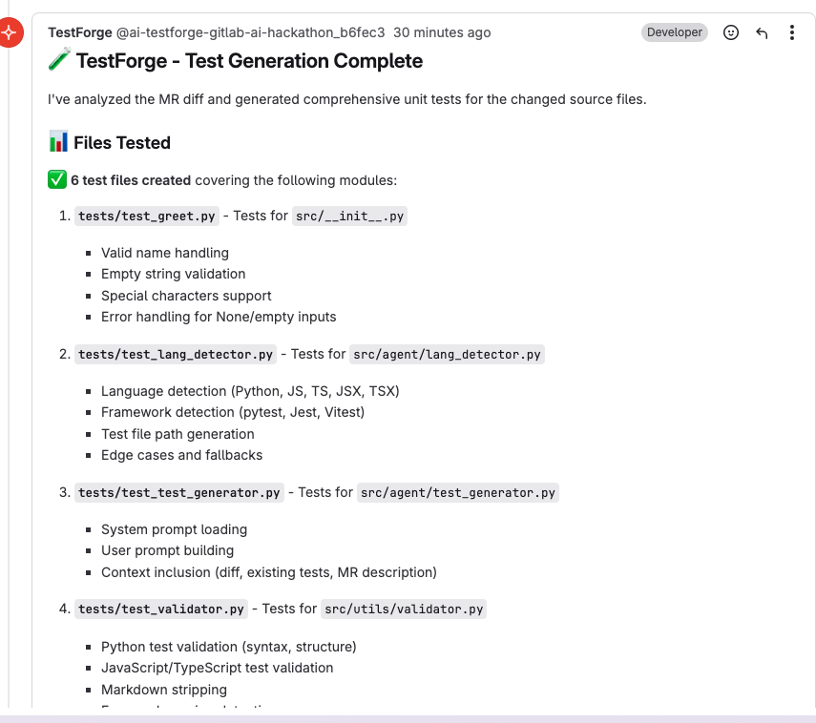Reply to the TestForge comment
Viewport: 816px width, 723px height.
(762, 32)
